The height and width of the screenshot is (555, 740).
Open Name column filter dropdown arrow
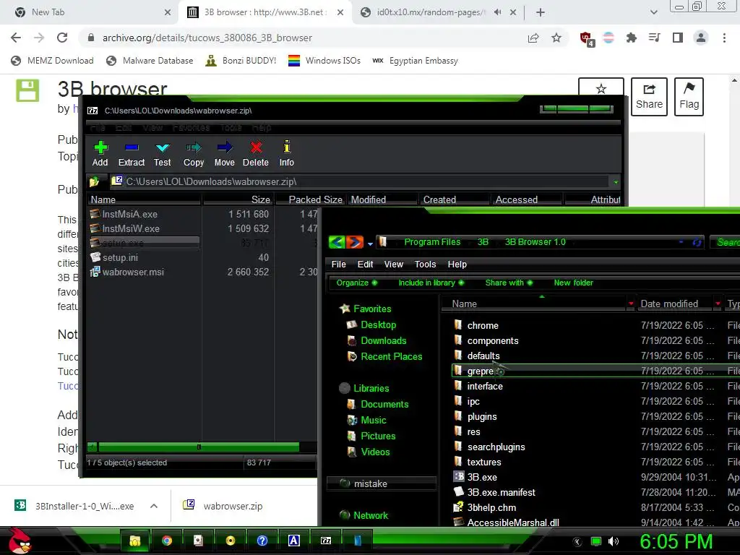631,304
